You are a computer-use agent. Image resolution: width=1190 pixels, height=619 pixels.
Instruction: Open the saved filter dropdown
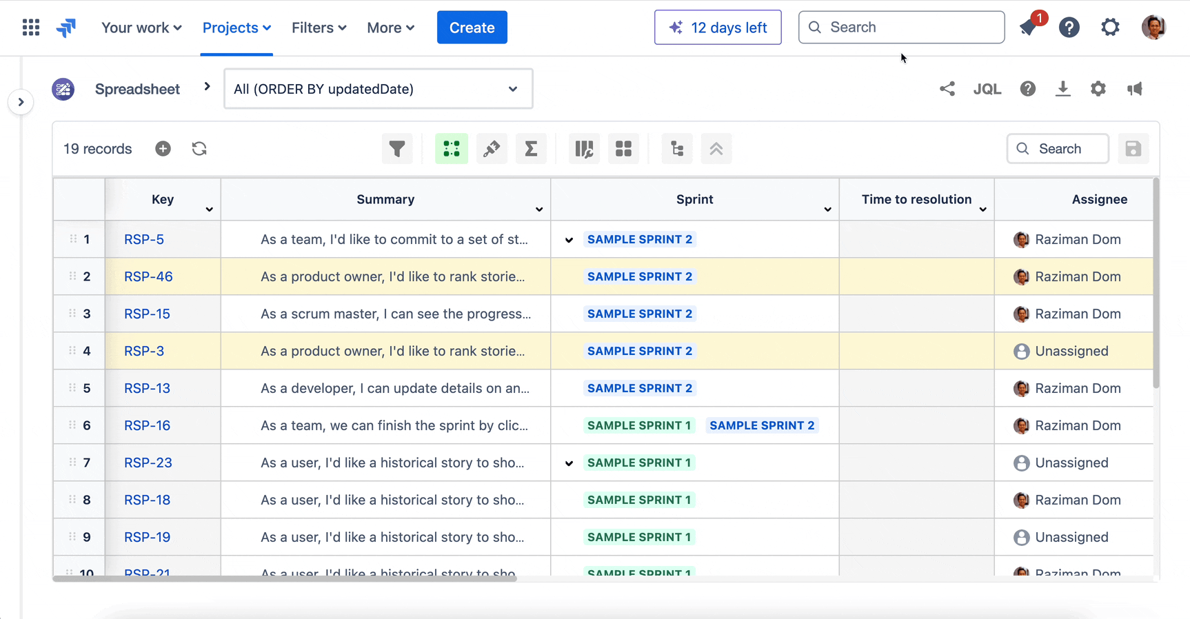click(x=378, y=89)
